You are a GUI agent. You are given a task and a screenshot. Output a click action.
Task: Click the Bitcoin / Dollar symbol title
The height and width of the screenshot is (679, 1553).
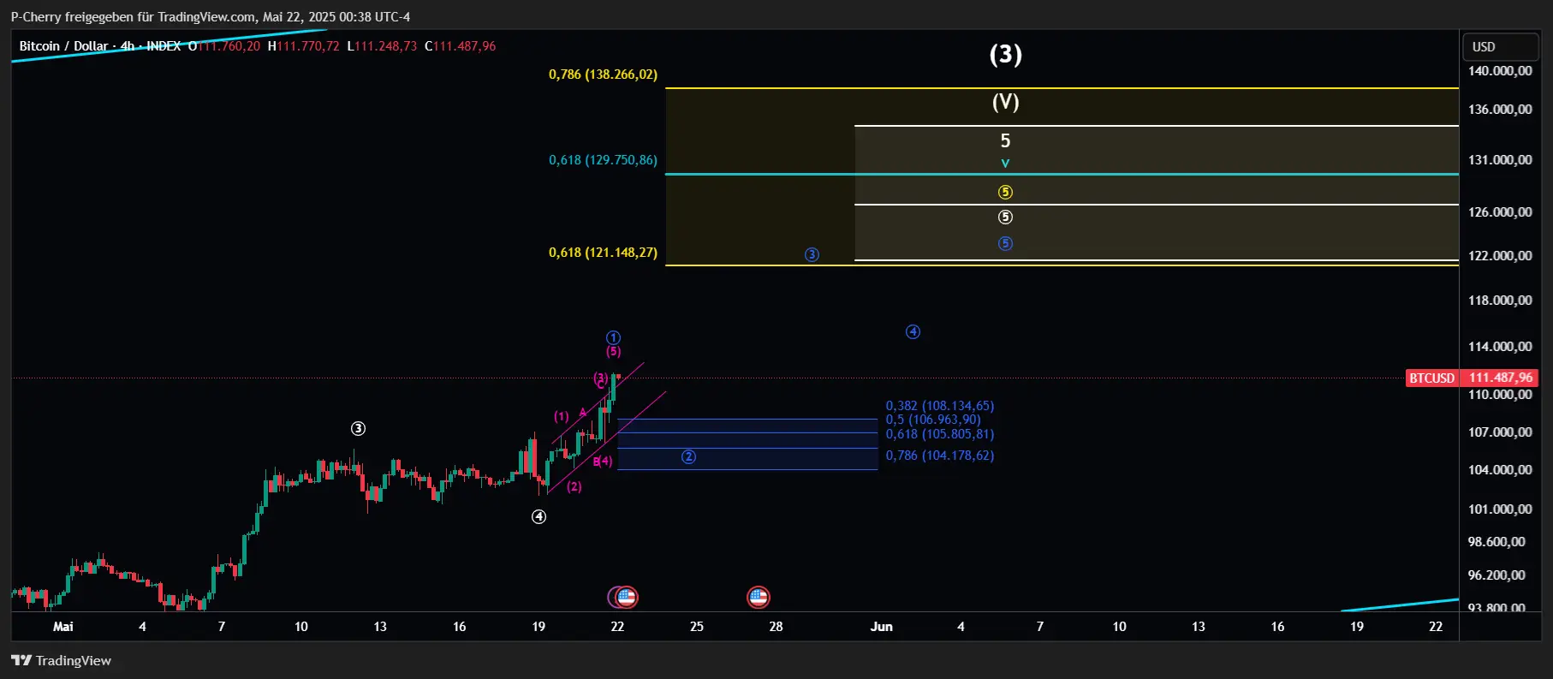(63, 46)
